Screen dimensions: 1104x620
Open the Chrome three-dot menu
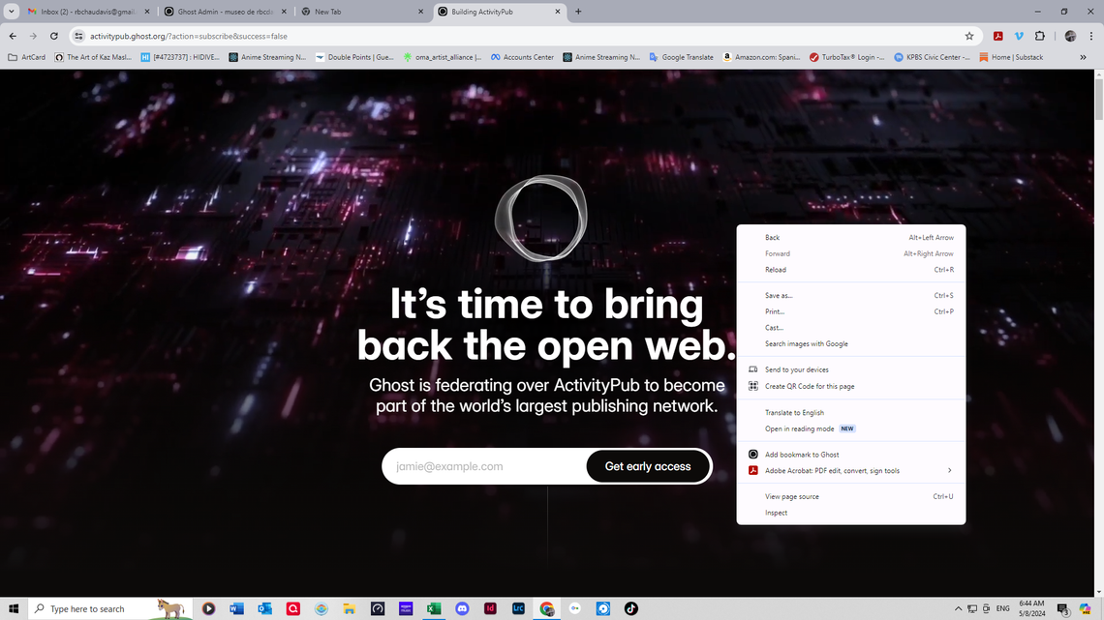[1091, 36]
